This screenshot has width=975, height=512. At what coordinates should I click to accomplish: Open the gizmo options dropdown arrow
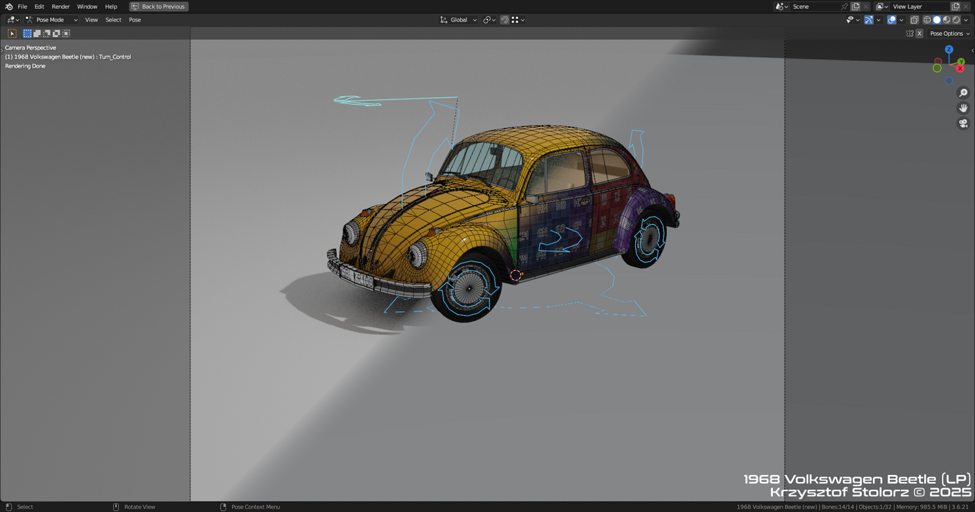[x=878, y=20]
